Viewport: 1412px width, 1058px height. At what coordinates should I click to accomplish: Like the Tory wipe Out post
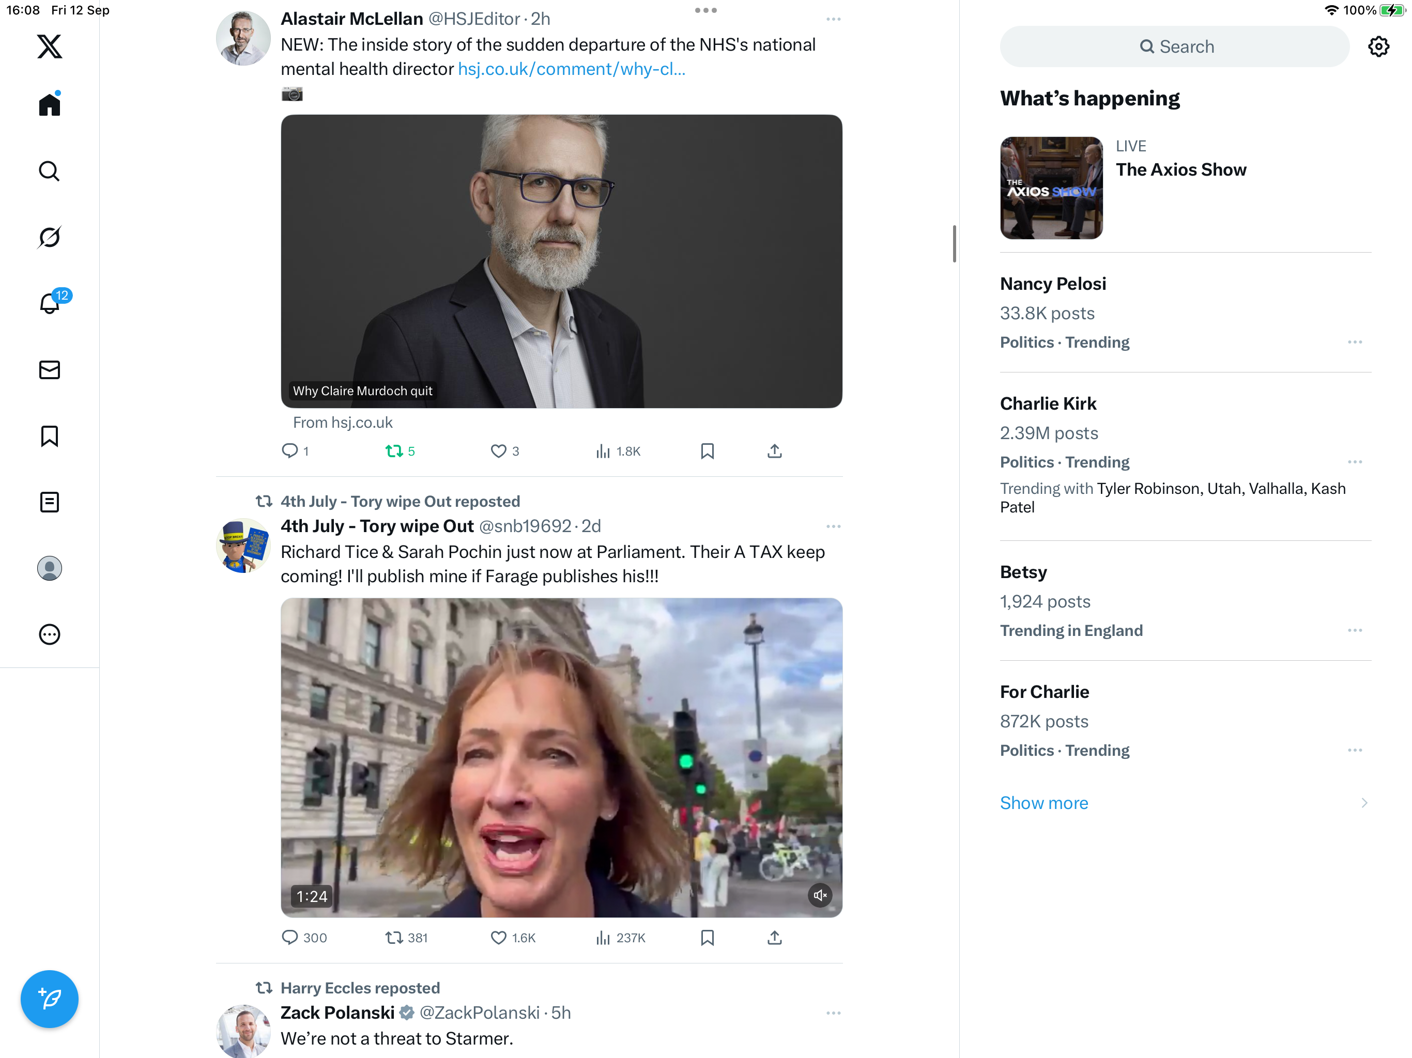(x=499, y=938)
